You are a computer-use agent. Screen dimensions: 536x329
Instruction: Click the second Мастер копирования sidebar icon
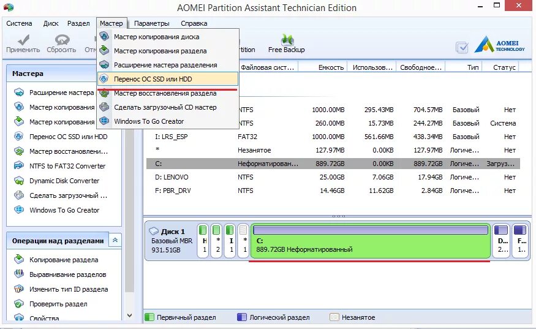pyautogui.click(x=19, y=122)
